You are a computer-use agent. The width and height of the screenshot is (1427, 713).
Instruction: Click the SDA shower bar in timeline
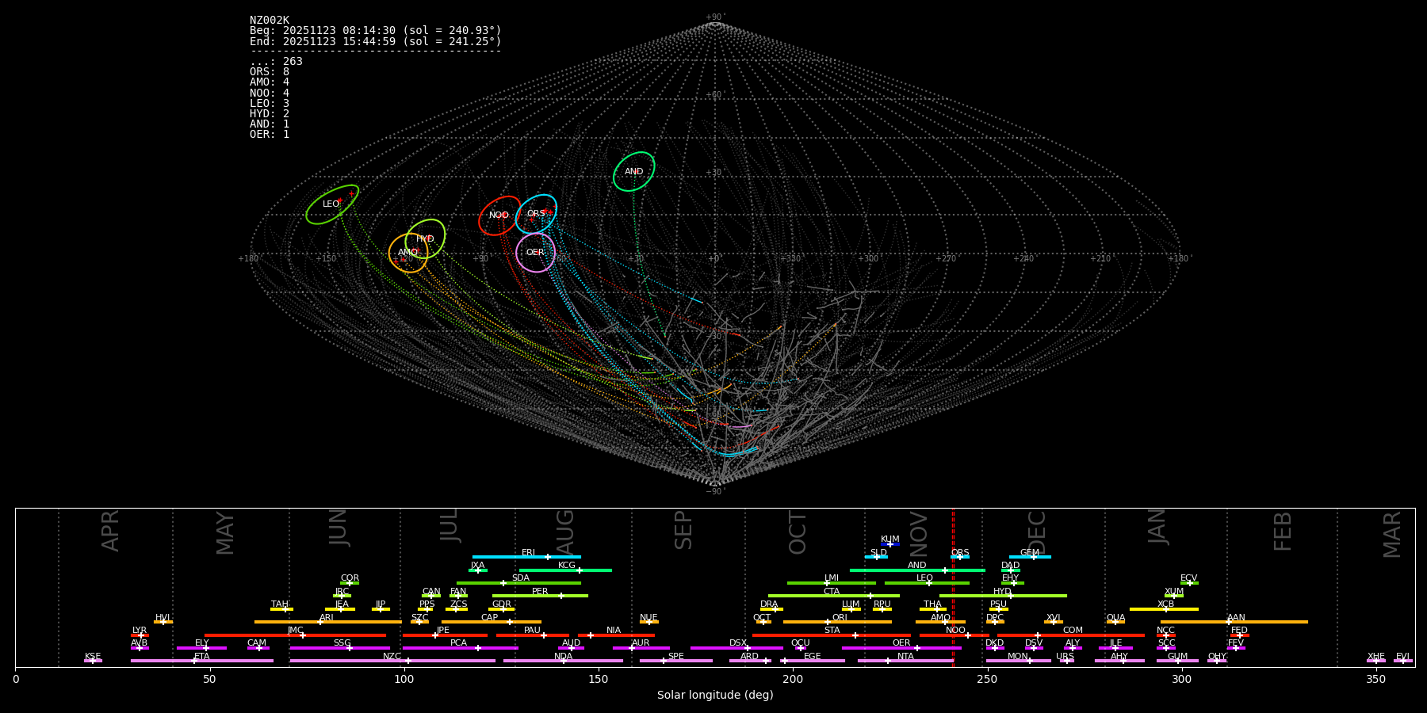coord(518,583)
